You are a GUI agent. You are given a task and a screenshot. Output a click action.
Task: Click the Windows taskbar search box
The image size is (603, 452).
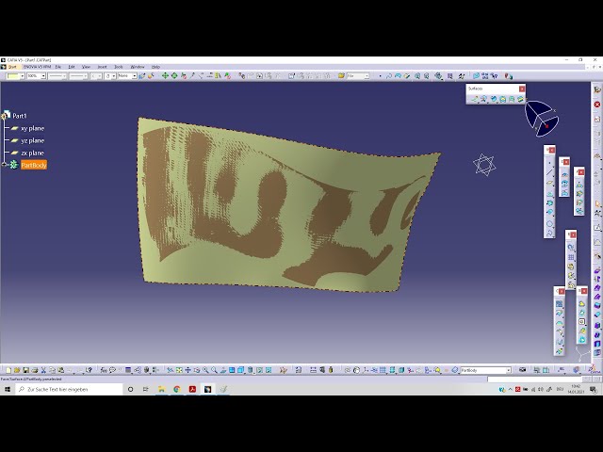pos(69,389)
